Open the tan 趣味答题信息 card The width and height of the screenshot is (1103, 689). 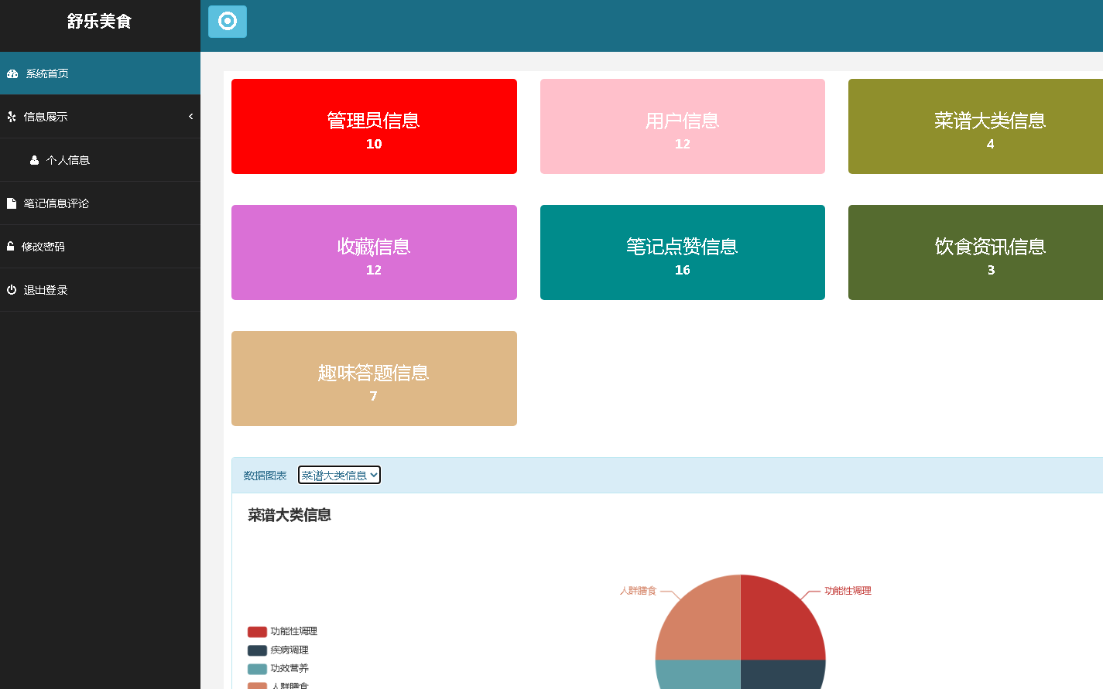click(374, 379)
